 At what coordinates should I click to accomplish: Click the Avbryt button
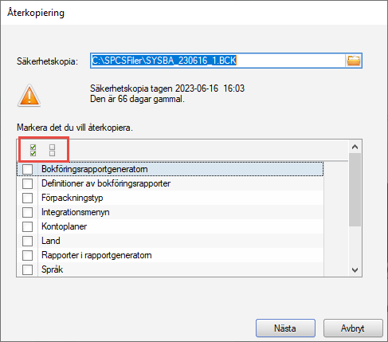click(x=353, y=328)
